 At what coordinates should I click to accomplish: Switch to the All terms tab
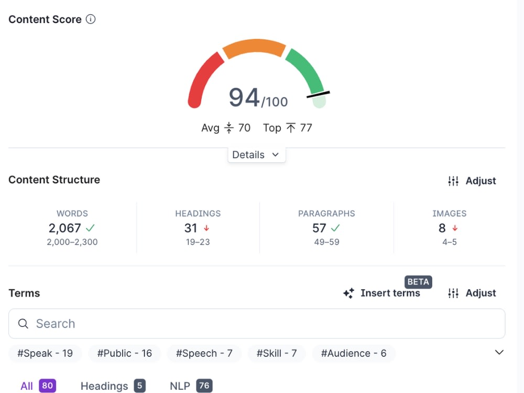point(38,386)
